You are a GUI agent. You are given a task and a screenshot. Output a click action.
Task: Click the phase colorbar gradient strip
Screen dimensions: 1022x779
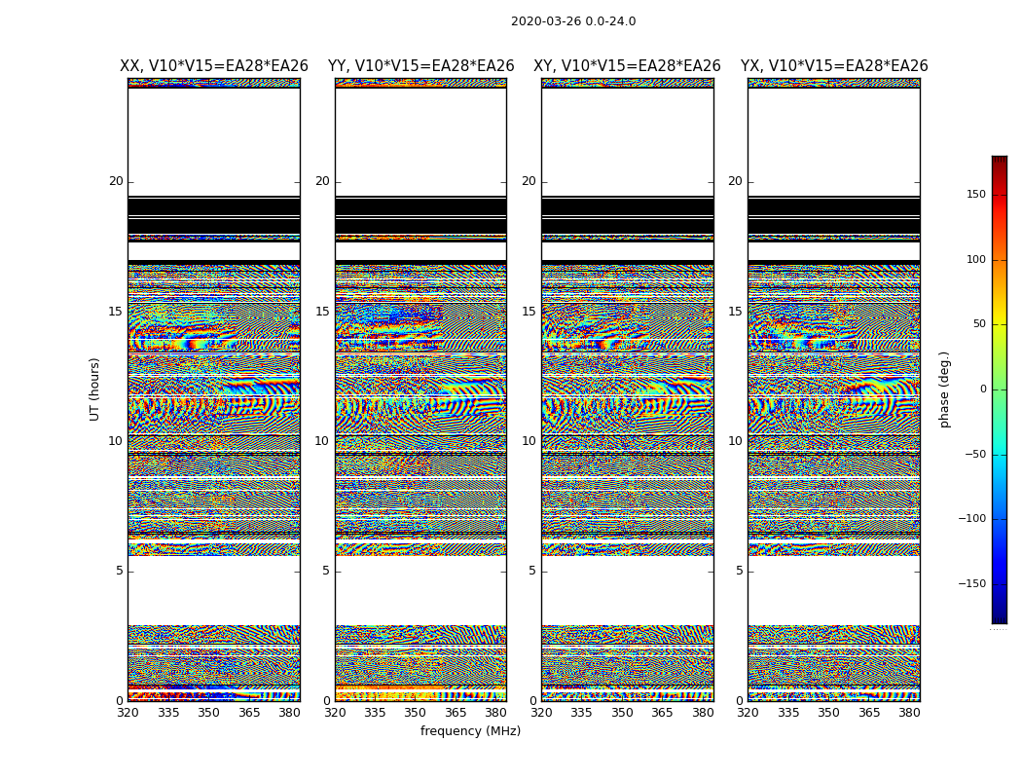(x=1000, y=389)
